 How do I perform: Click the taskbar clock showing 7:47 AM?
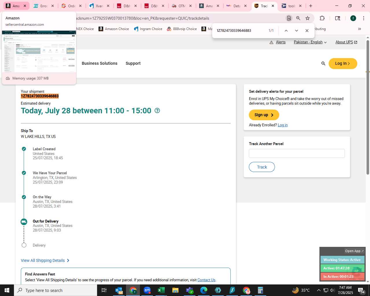345,290
